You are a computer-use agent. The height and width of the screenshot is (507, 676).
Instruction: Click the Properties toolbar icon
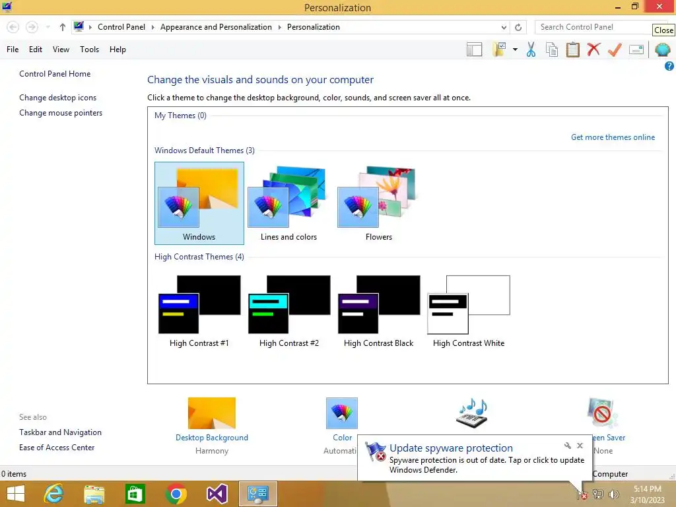tap(636, 50)
